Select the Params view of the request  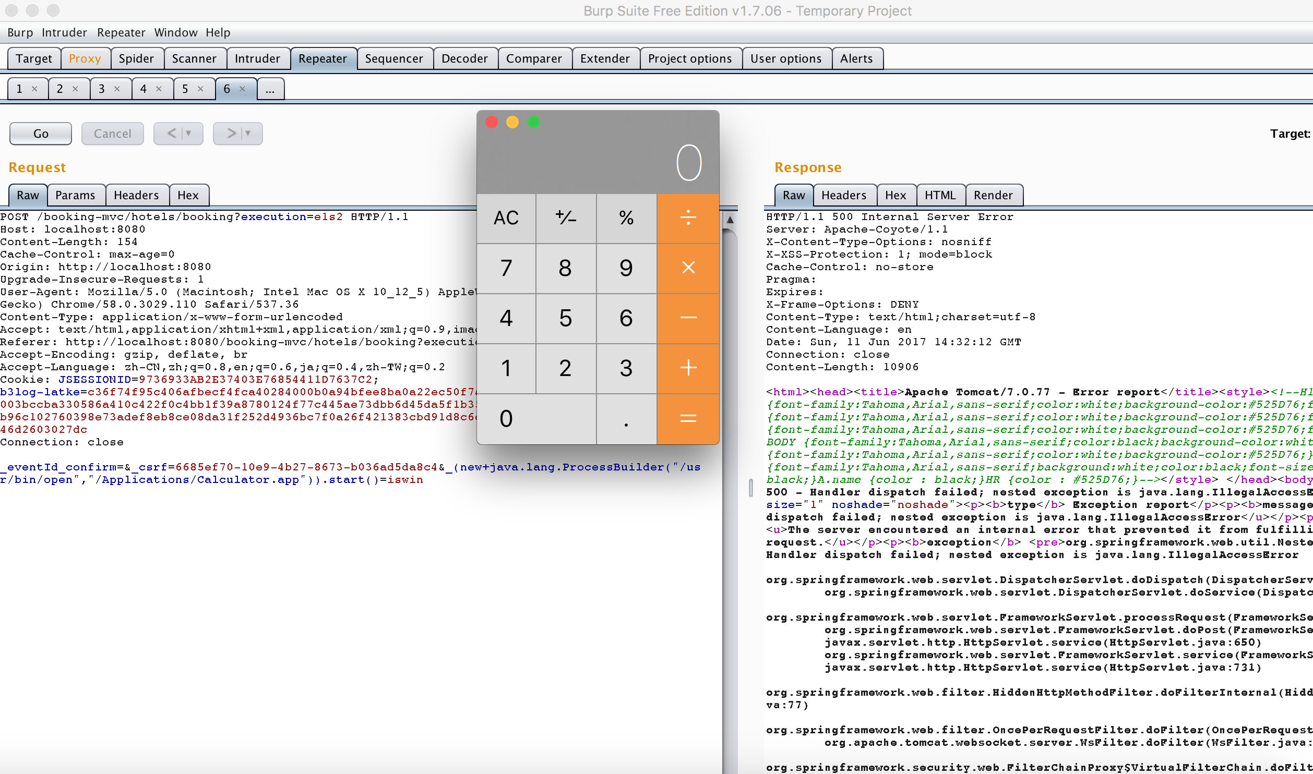click(75, 195)
